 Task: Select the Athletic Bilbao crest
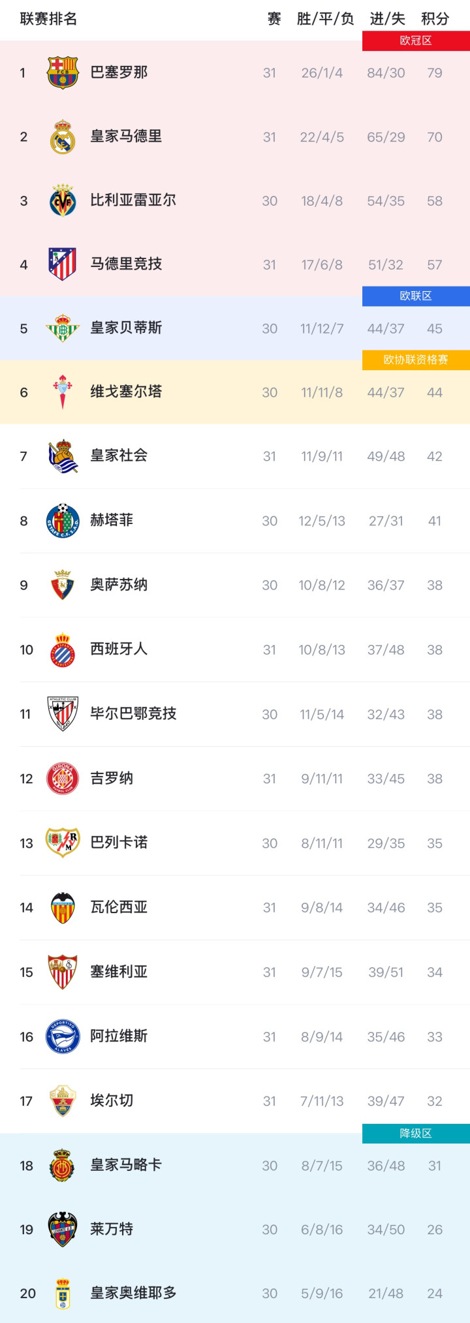tap(63, 714)
